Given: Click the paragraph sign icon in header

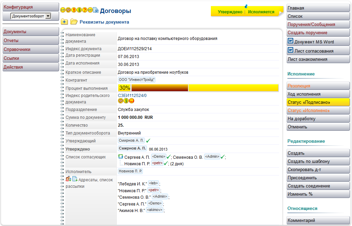Looking at the screenshot, I should point(79,10).
